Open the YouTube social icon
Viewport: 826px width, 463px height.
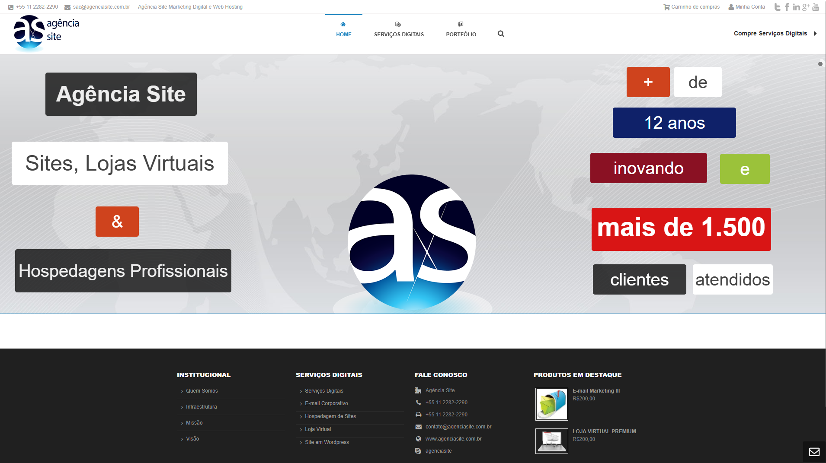coord(816,7)
